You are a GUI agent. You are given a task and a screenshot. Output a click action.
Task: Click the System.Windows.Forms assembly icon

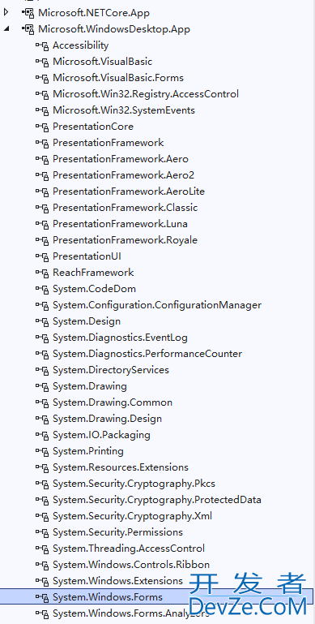point(42,597)
